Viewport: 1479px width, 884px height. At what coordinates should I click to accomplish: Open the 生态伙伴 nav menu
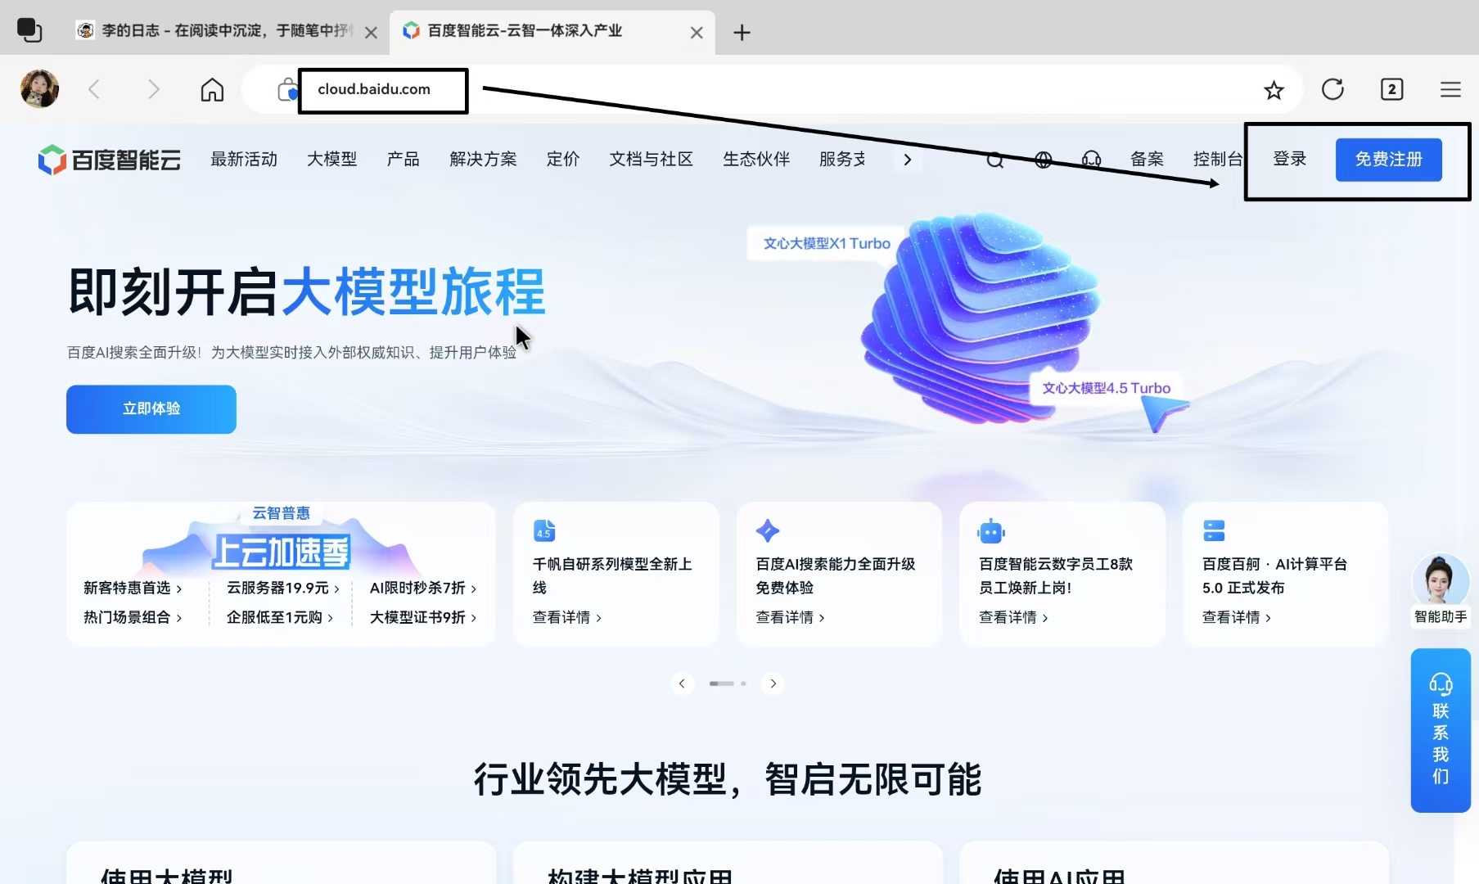[755, 159]
